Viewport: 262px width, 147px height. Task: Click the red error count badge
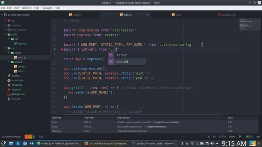[26, 137]
